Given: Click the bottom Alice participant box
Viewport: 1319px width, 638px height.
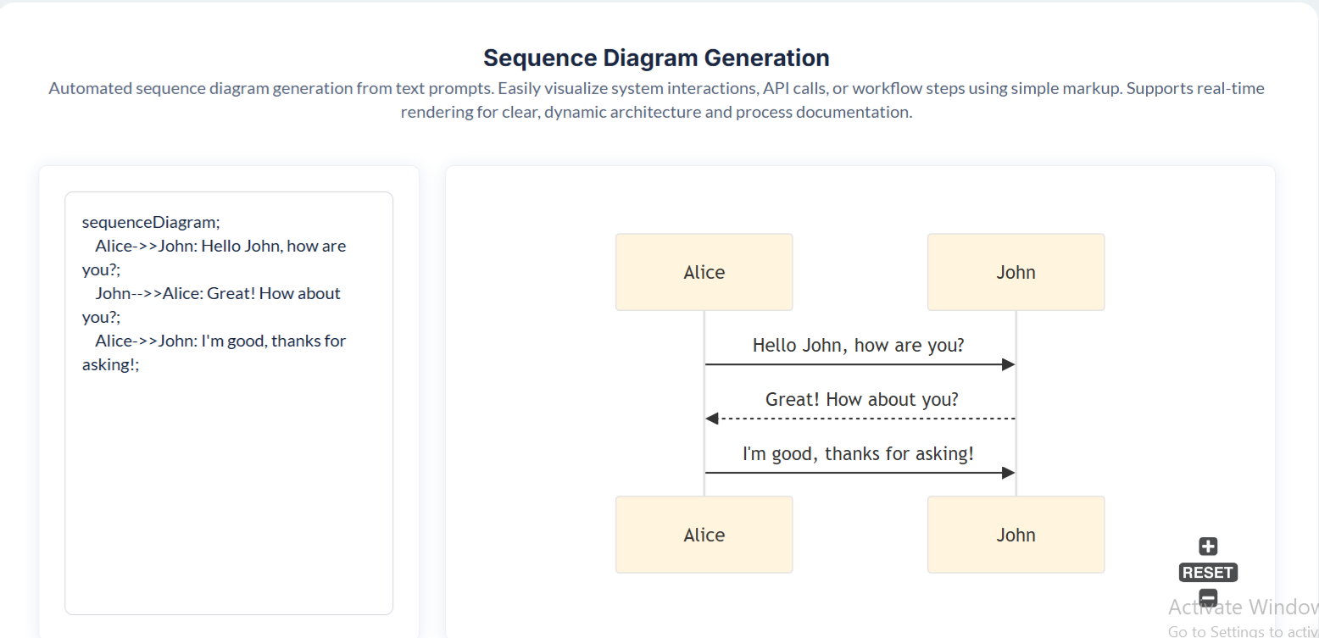Looking at the screenshot, I should [x=704, y=535].
